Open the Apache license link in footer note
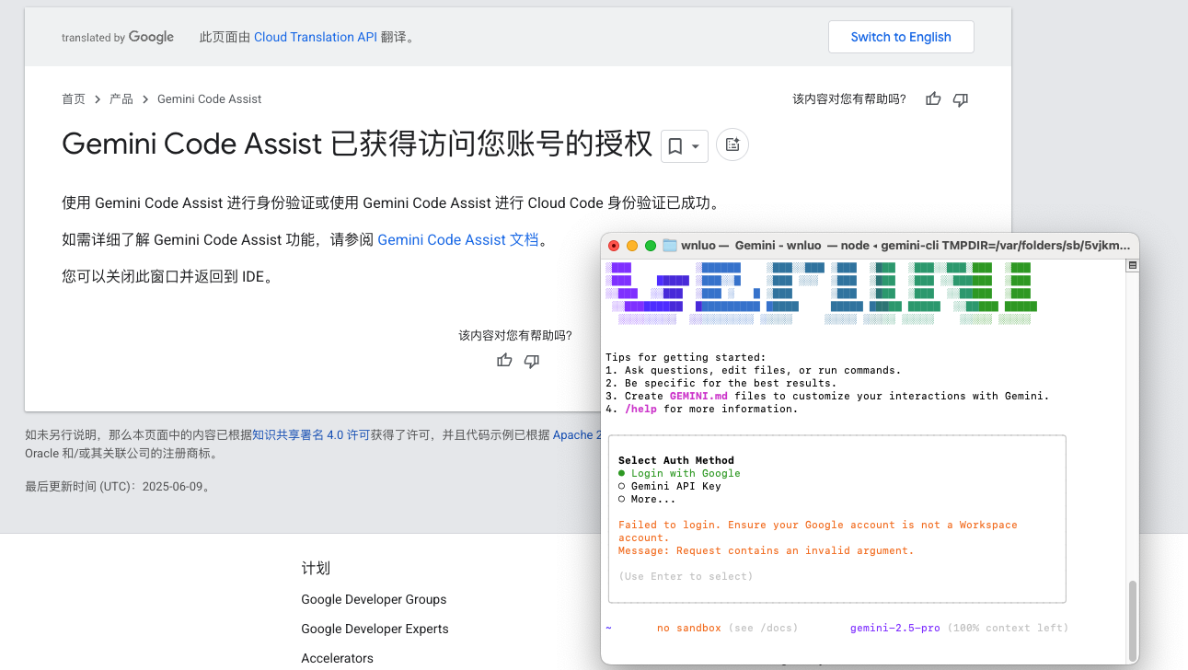The width and height of the screenshot is (1188, 670). point(576,434)
